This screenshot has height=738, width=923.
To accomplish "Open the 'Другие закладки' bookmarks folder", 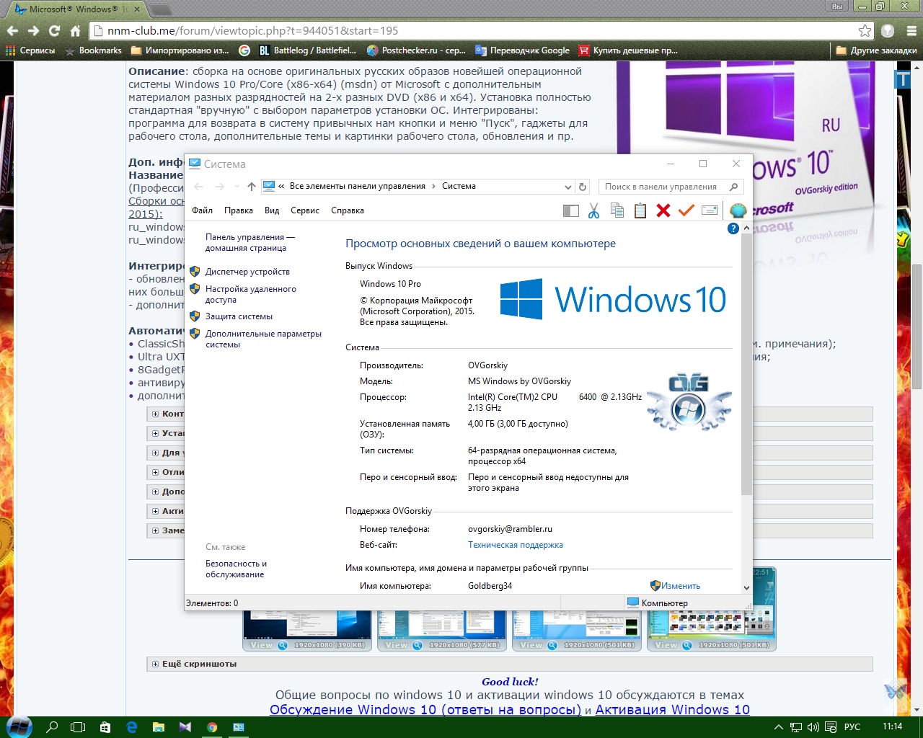I will [876, 50].
